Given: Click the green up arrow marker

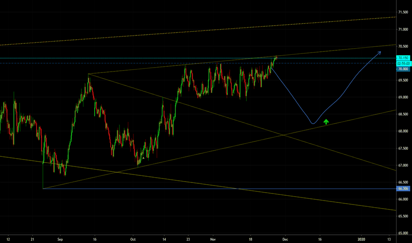Looking at the screenshot, I should 326,121.
